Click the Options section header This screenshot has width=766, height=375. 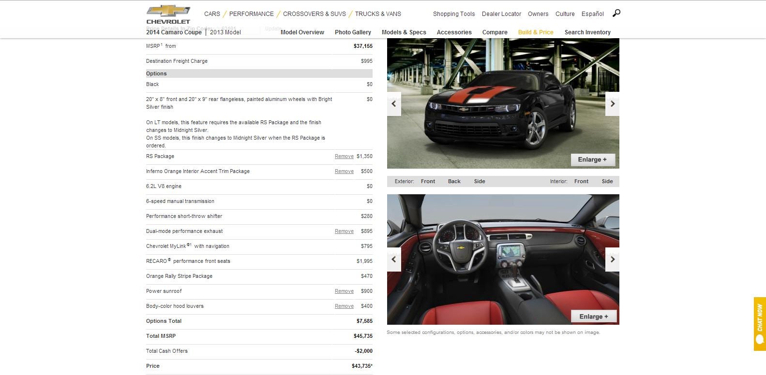pyautogui.click(x=259, y=73)
